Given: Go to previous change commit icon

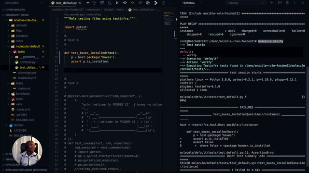Looking at the screenshot, I should 125,3.
